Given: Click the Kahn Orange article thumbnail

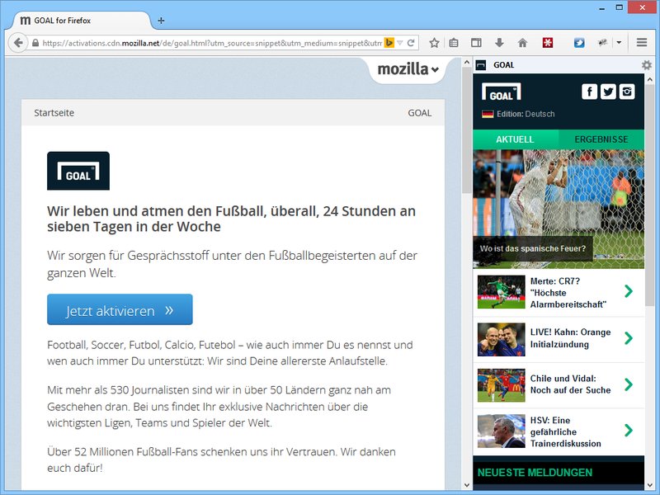Looking at the screenshot, I should coord(502,339).
